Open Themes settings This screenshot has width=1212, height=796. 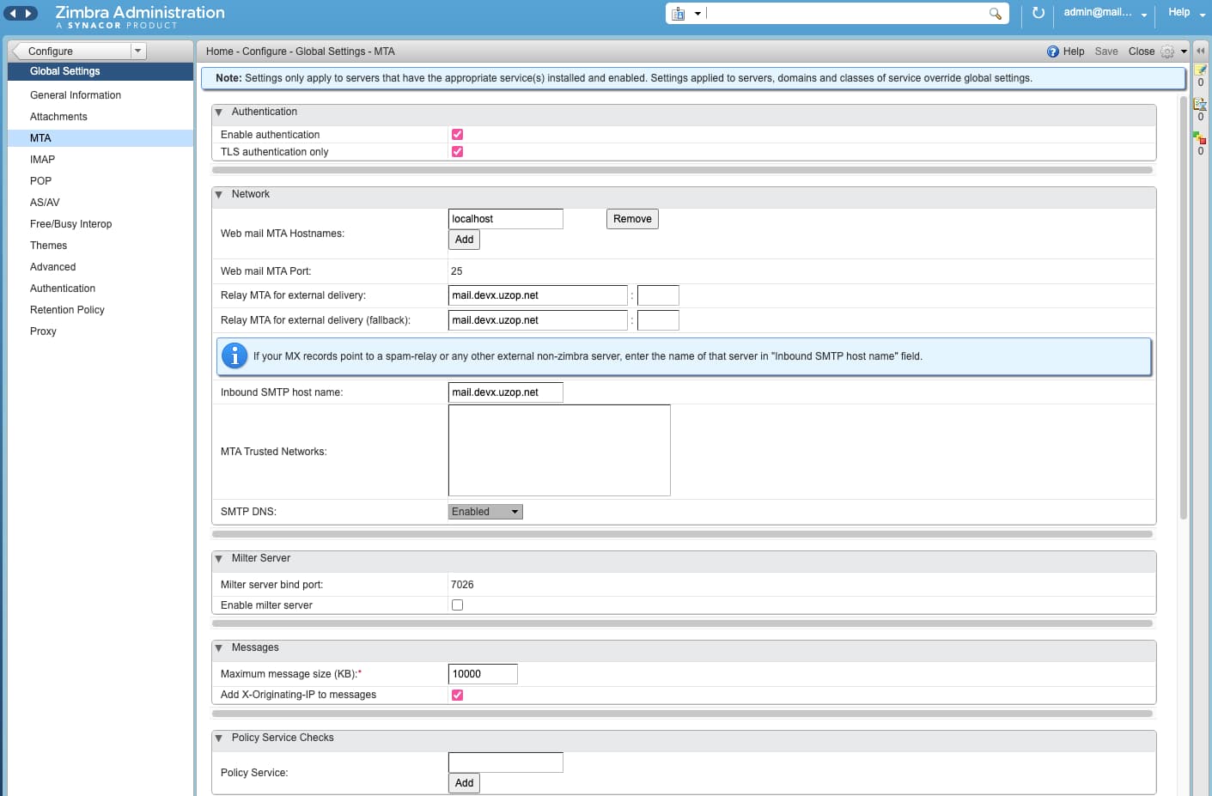(x=100, y=246)
